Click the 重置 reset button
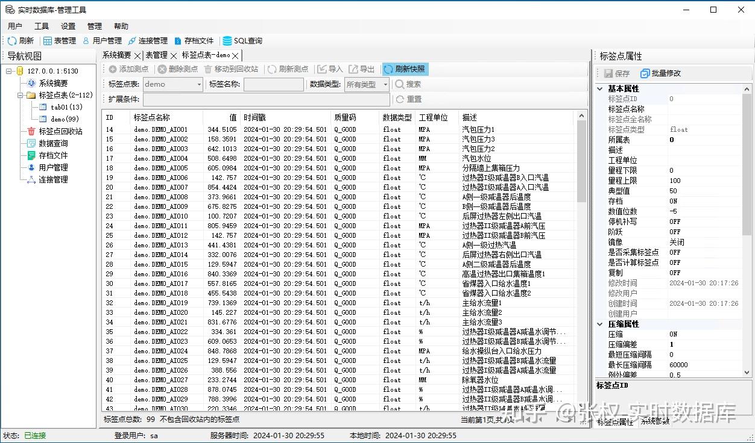Viewport: 755px width, 443px height. click(408, 99)
